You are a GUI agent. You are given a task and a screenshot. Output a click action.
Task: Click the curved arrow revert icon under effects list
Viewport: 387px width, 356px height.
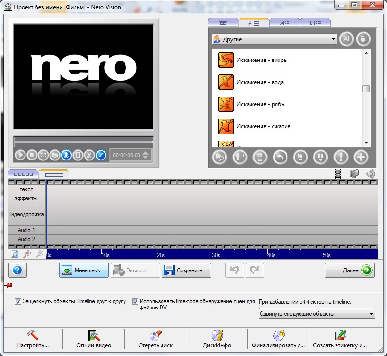280,157
